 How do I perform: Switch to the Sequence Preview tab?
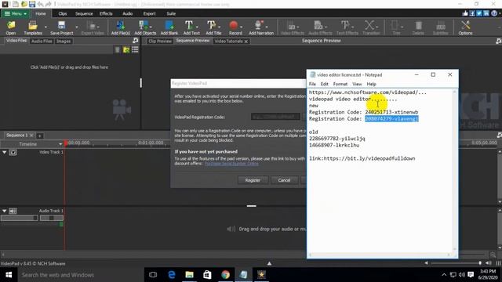click(x=193, y=41)
